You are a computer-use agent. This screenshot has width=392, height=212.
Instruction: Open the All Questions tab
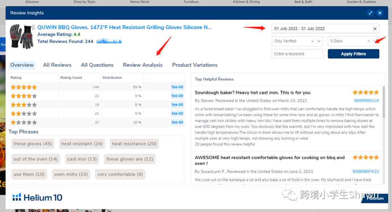[97, 65]
